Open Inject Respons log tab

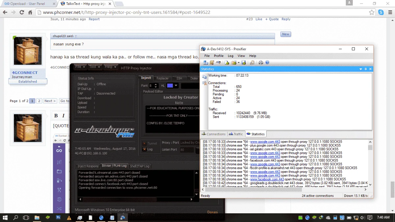pos(88,166)
